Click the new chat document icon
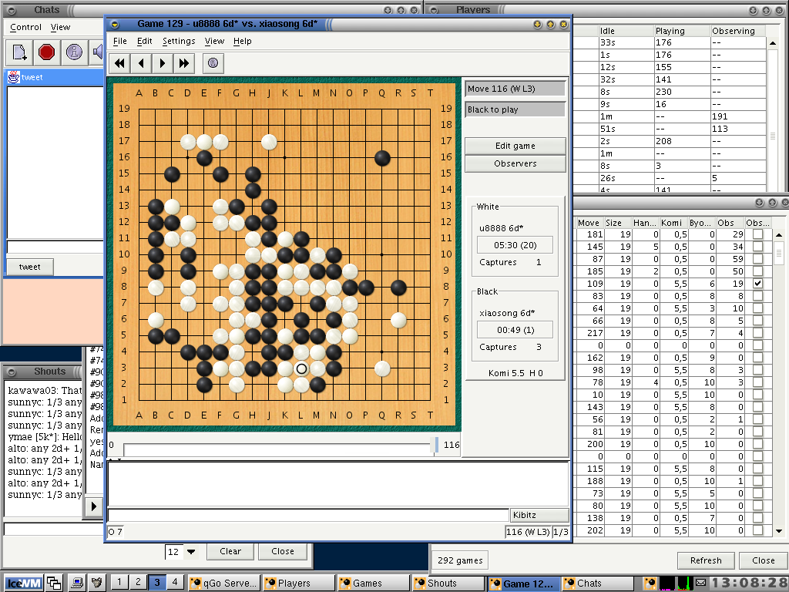This screenshot has height=592, width=789. pos(19,52)
